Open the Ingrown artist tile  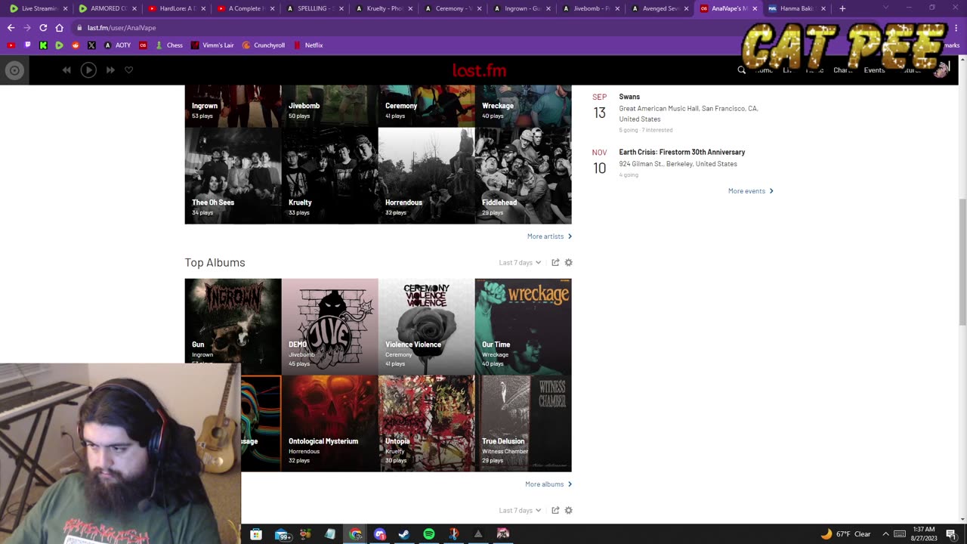[x=233, y=106]
